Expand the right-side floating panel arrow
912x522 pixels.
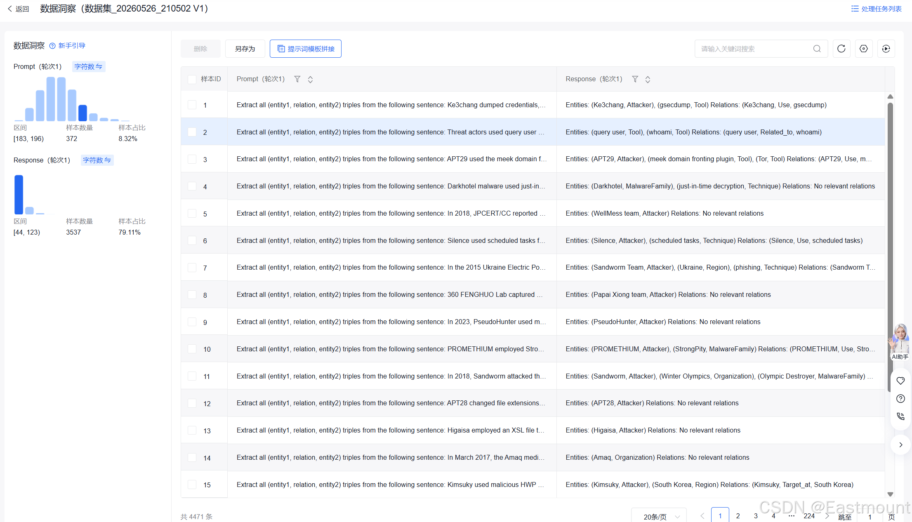pyautogui.click(x=900, y=444)
